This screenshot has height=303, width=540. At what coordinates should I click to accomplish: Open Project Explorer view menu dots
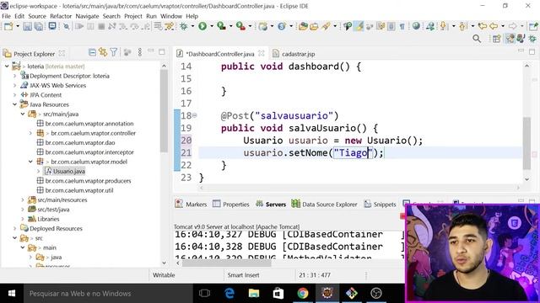pos(139,52)
